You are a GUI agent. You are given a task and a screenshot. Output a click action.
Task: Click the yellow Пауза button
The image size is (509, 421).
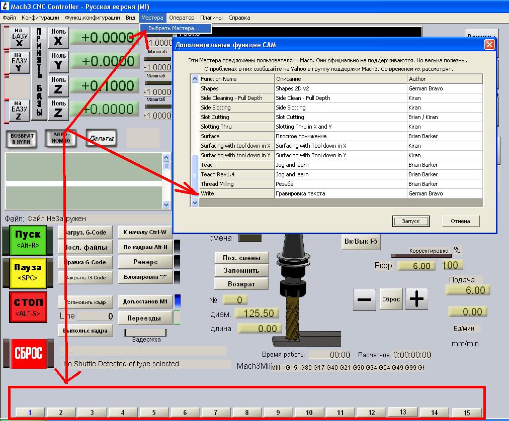click(28, 272)
